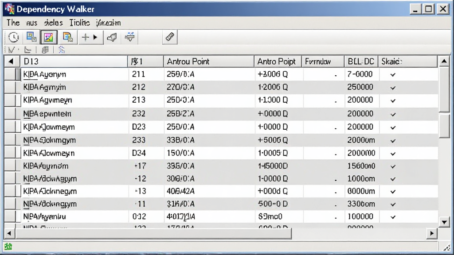Image resolution: width=454 pixels, height=255 pixels.
Task: Click the copy windows toolbar icon
Action: point(68,37)
